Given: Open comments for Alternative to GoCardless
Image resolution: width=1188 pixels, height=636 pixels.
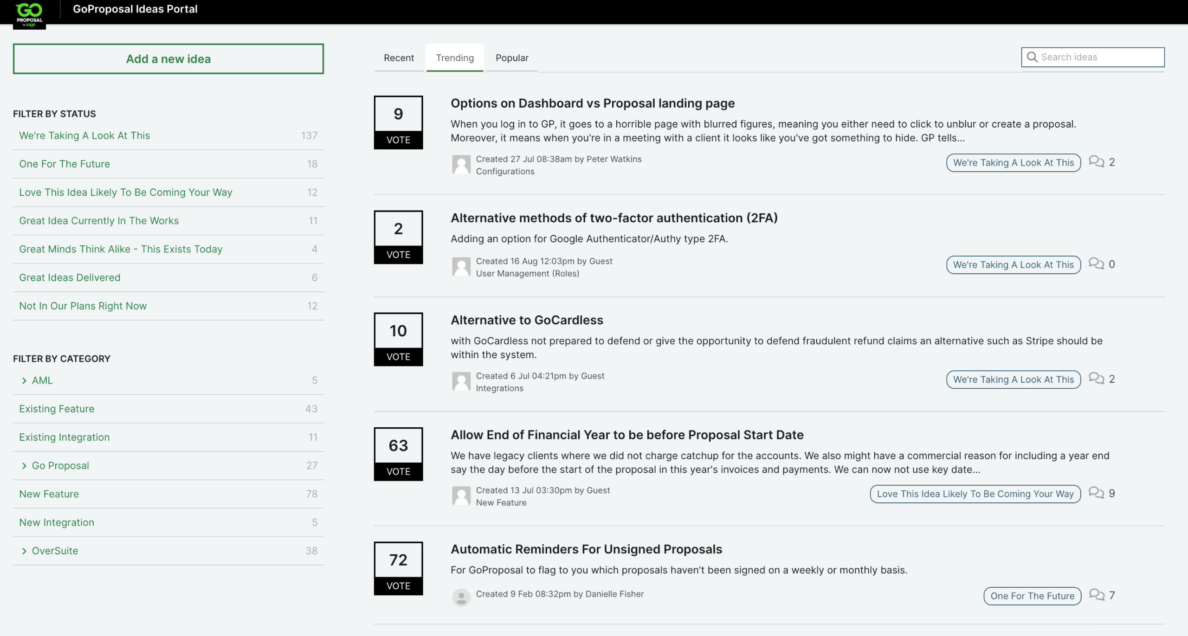Looking at the screenshot, I should pyautogui.click(x=1096, y=379).
